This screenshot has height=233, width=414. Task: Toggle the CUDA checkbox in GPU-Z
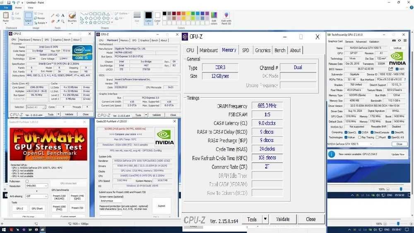[x=359, y=132]
